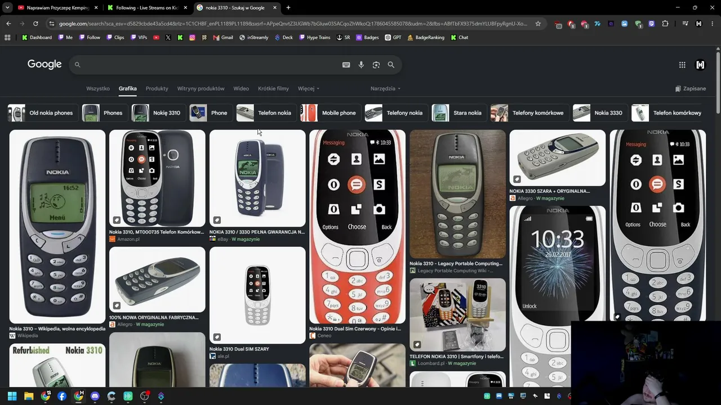Go back to the previous page
Viewport: 721px width, 405px height.
[8, 24]
